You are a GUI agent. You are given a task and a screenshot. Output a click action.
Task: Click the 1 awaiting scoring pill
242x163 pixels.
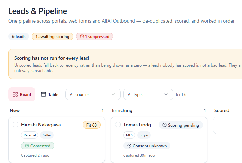(53, 37)
